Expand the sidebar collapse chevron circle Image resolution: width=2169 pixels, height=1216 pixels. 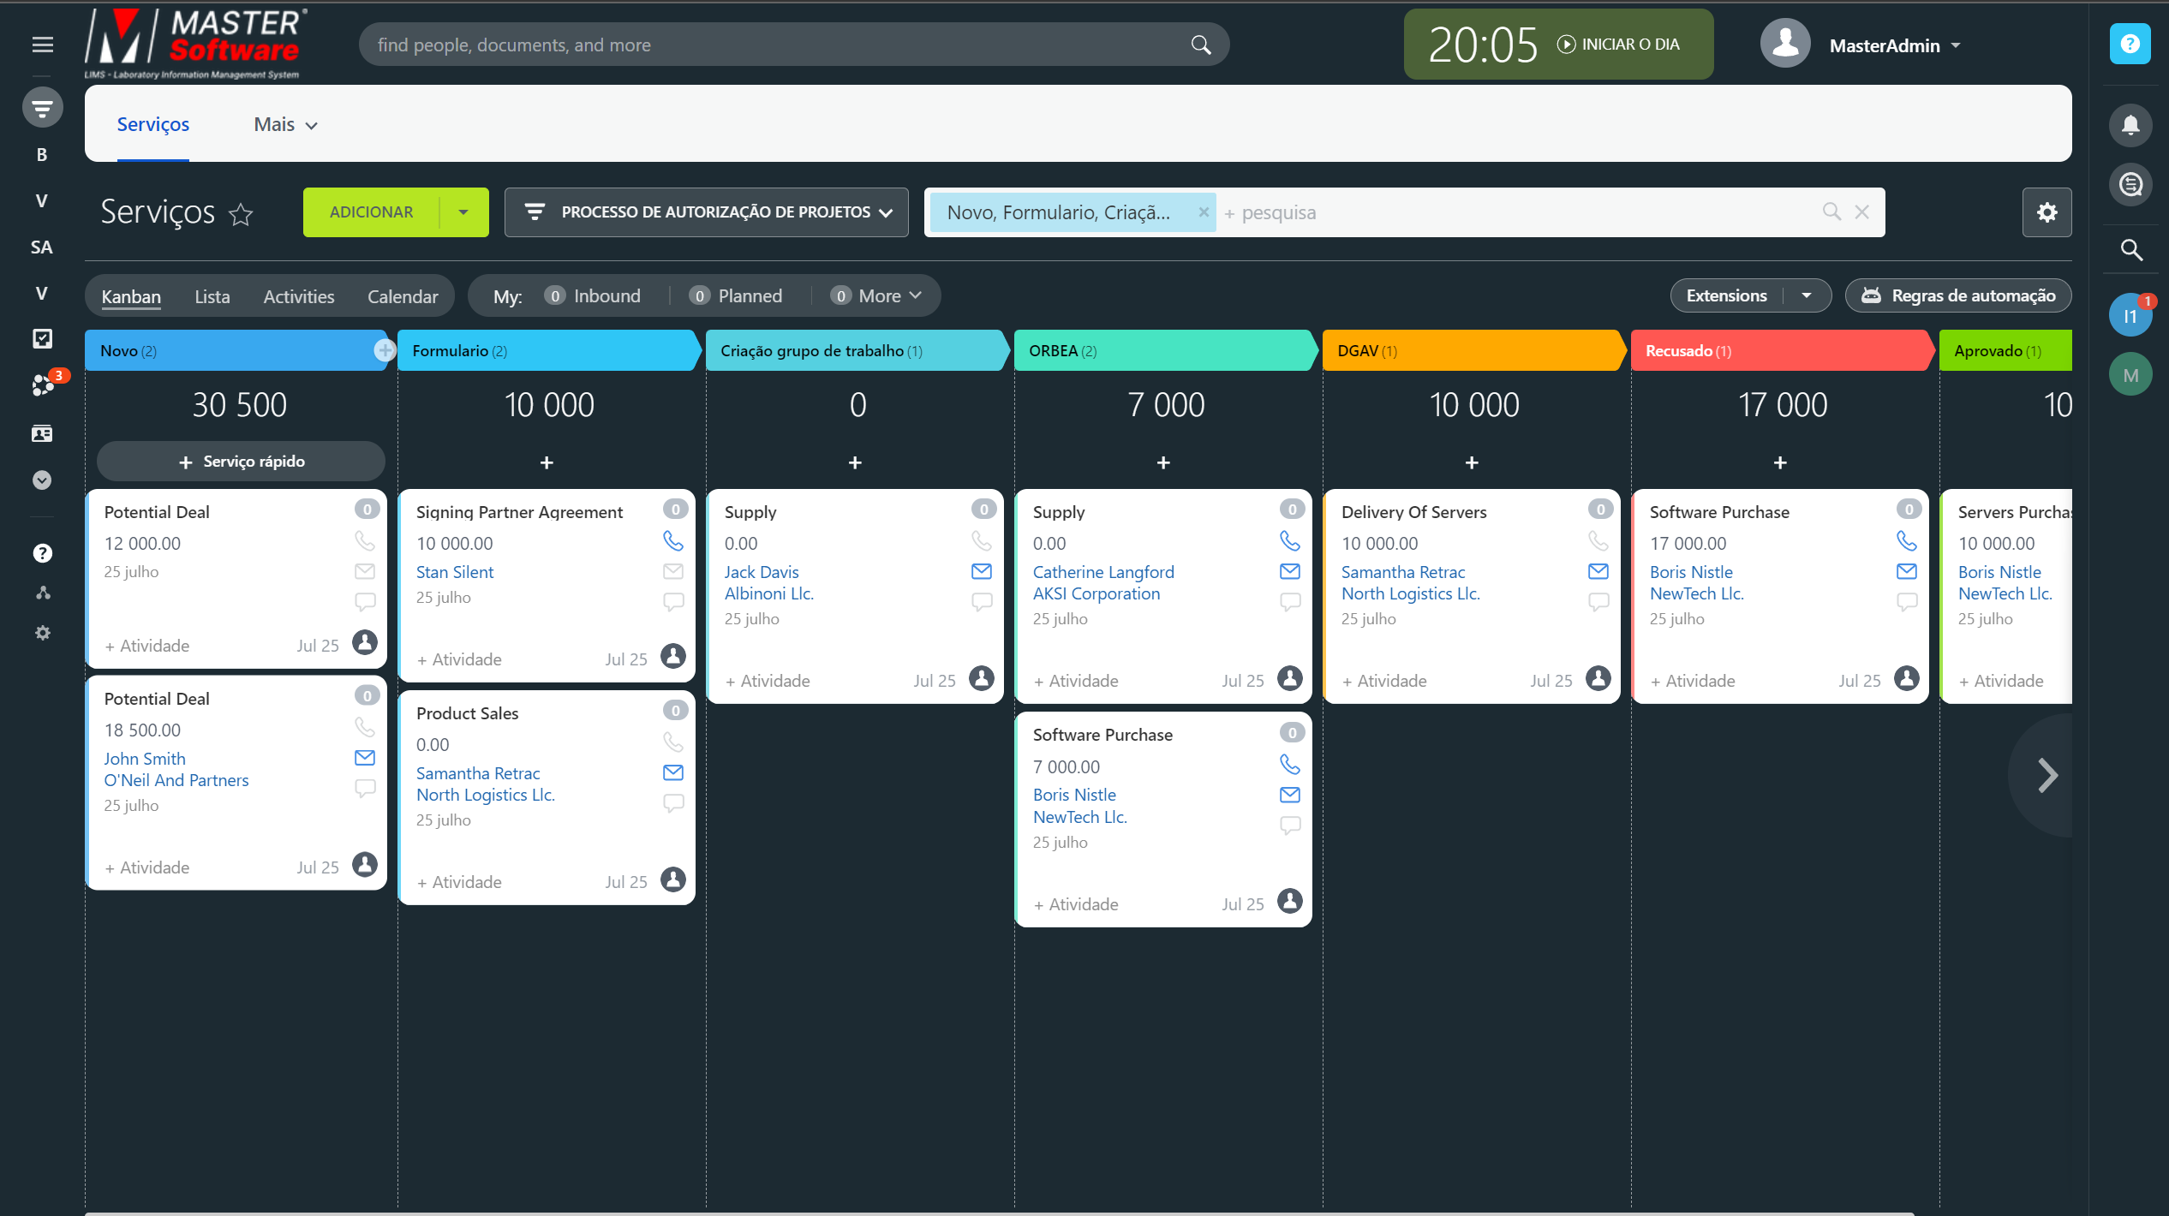(42, 480)
